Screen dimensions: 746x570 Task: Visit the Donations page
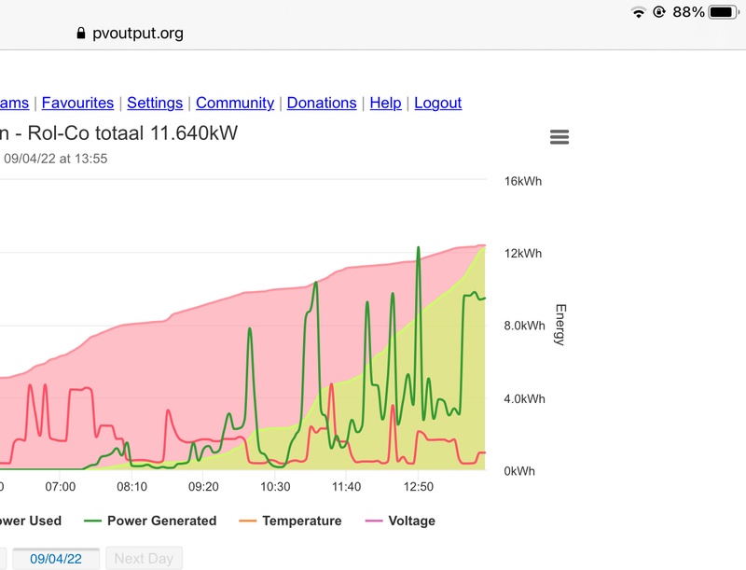pos(322,103)
